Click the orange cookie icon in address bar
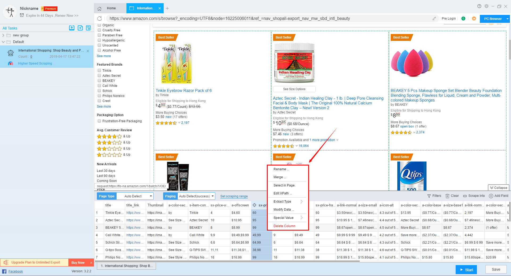 tap(474, 19)
